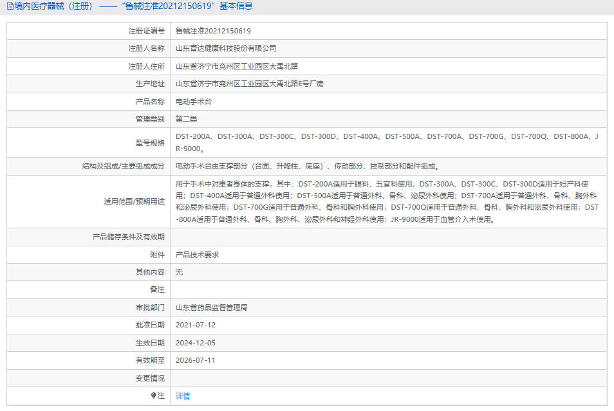Select approval date 2021-07-12
The width and height of the screenshot is (614, 411).
click(196, 325)
